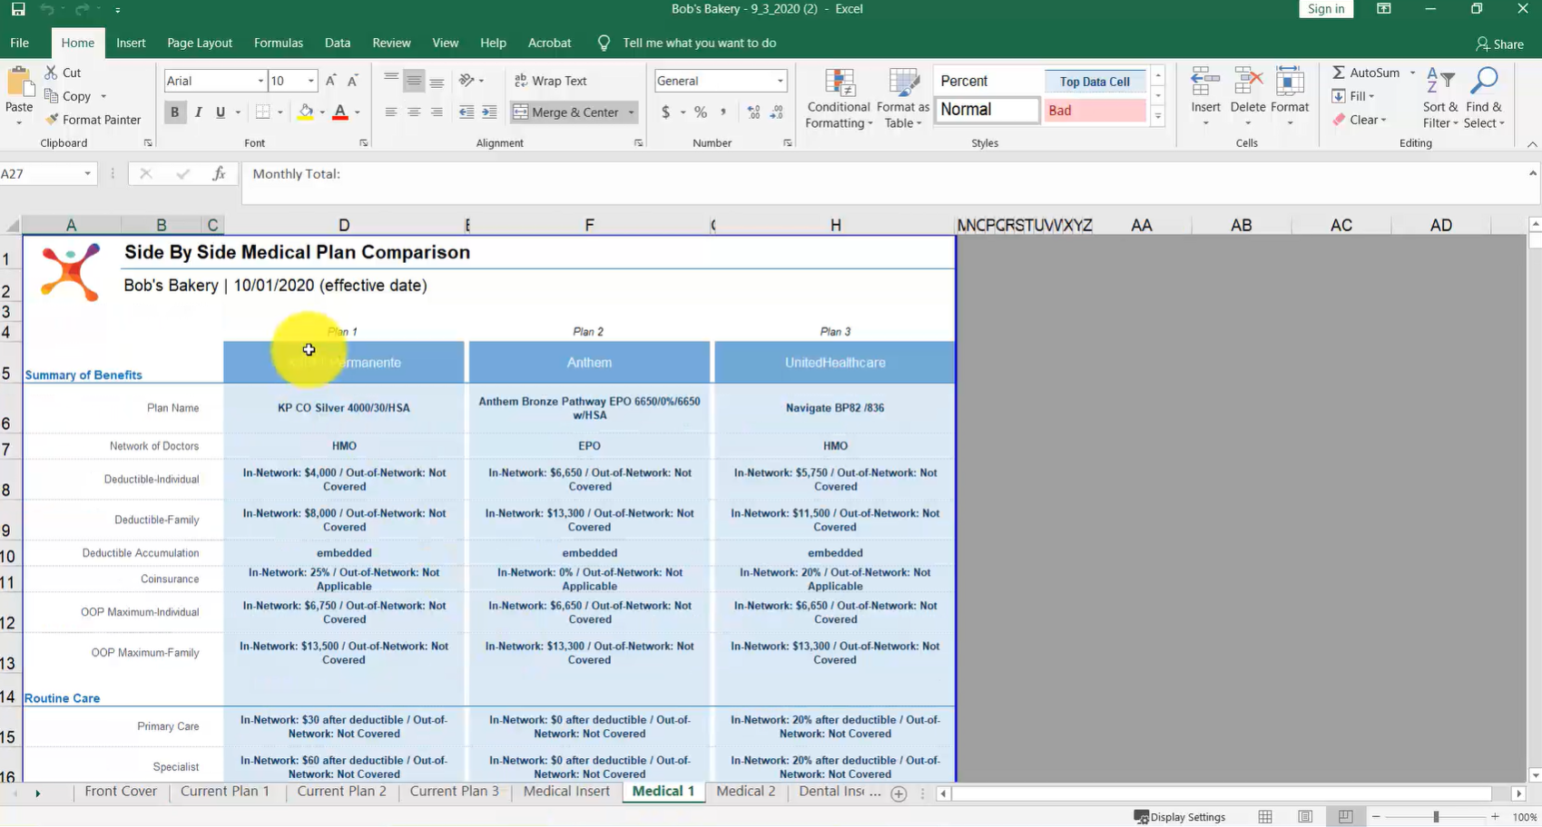This screenshot has height=827, width=1542.
Task: Click the Cut scissors command
Action: tap(64, 73)
